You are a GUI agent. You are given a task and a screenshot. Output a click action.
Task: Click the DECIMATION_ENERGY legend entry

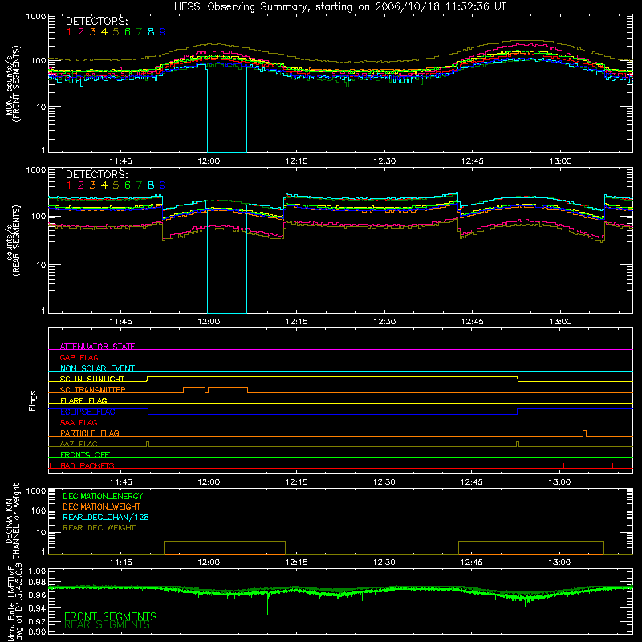(x=103, y=496)
